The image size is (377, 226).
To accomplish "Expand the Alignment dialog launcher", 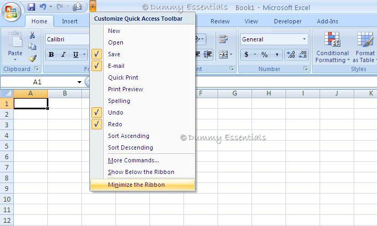I will click(x=231, y=68).
